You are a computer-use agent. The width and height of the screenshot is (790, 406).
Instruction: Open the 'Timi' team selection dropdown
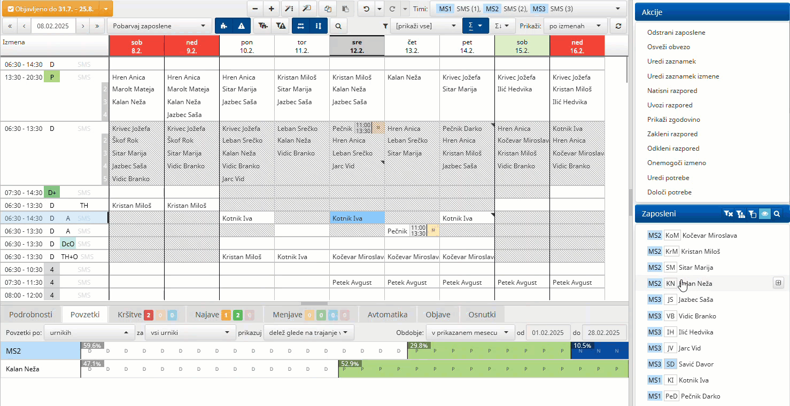[529, 9]
